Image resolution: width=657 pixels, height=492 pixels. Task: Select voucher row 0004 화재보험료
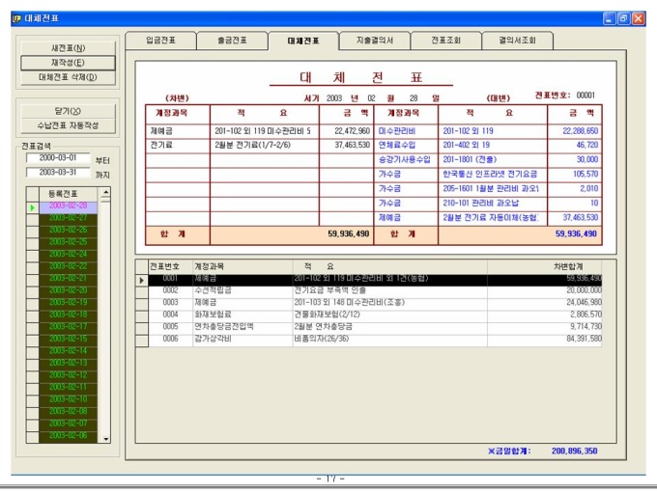pos(386,314)
